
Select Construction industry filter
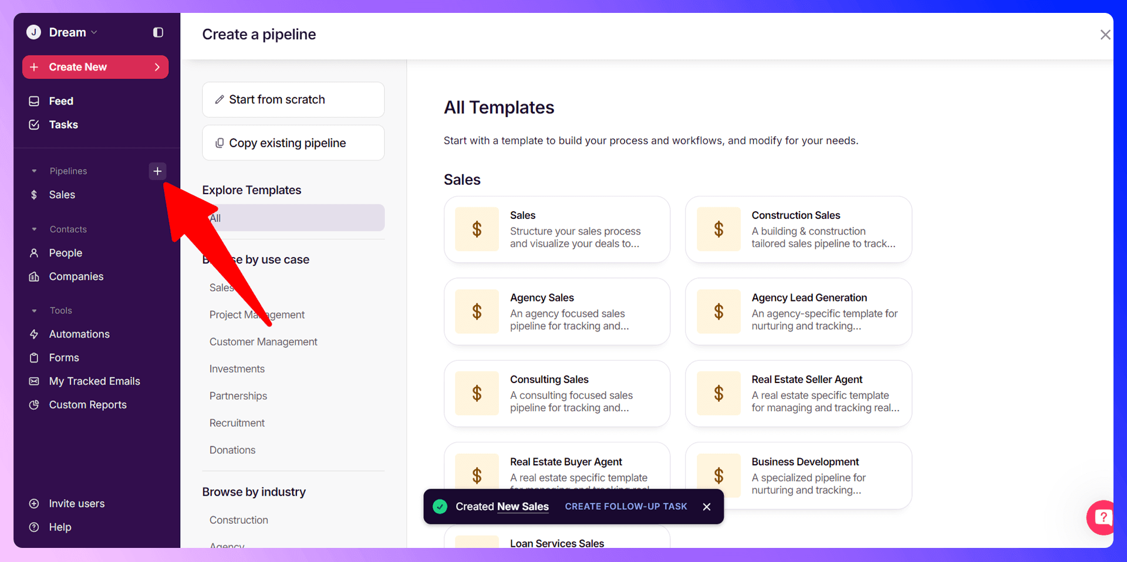tap(239, 520)
